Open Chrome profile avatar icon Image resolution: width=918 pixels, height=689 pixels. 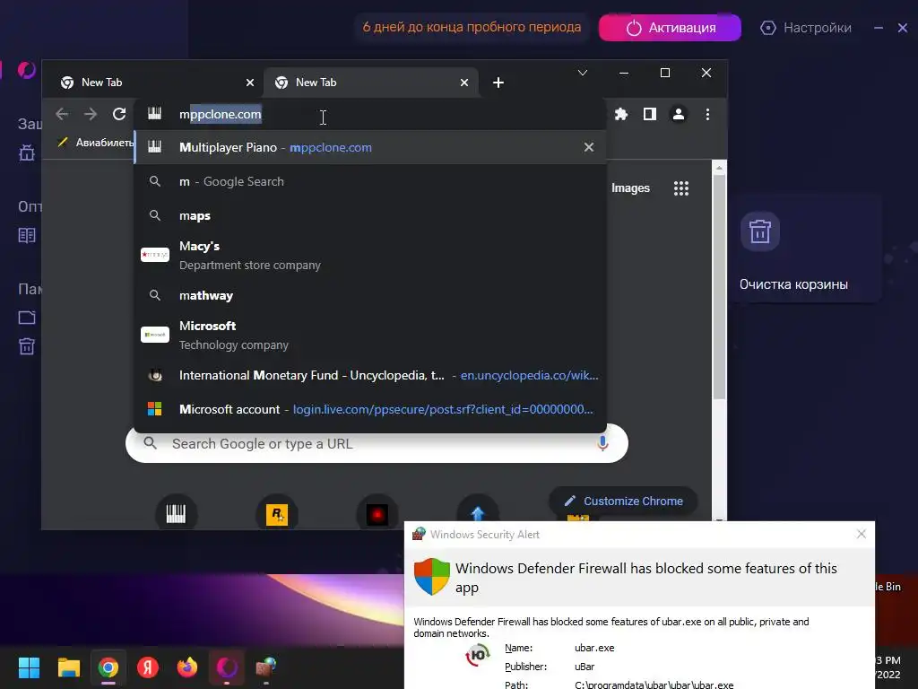click(679, 114)
